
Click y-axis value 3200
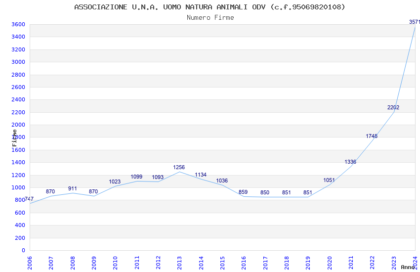[x=18, y=49]
